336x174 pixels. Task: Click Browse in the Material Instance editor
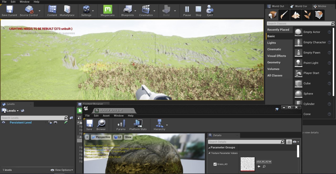[101, 125]
